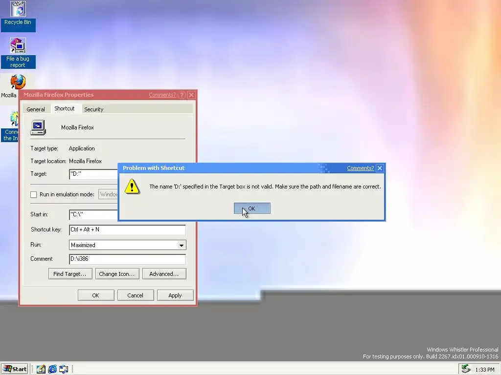The image size is (501, 375).
Task: Click OK in the Properties window
Action: 96,295
